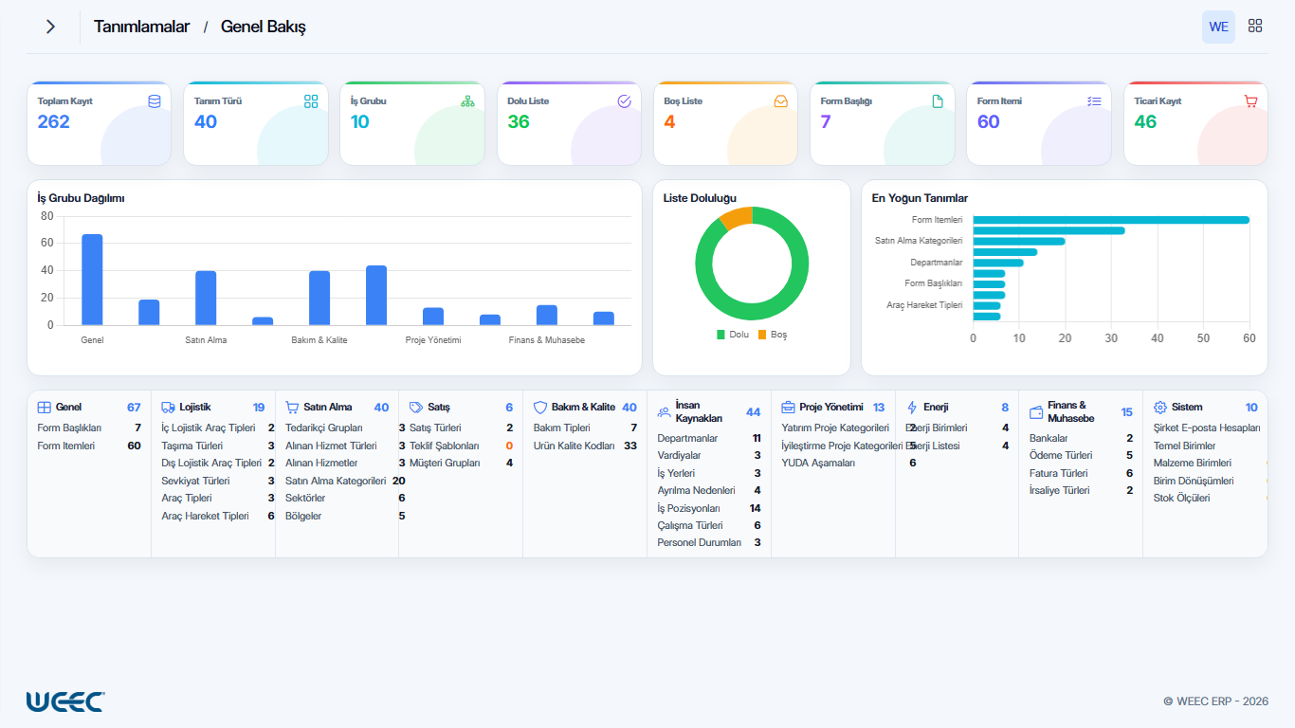
Task: Click the shopping cart icon on Ticari Kayıt card
Action: tap(1250, 100)
